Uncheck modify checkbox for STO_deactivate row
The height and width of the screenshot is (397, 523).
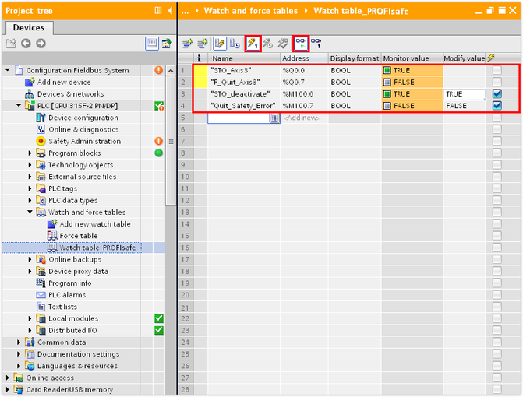click(496, 93)
